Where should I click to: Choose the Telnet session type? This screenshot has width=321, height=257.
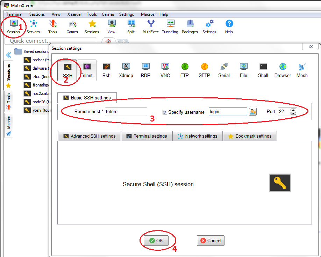click(87, 70)
